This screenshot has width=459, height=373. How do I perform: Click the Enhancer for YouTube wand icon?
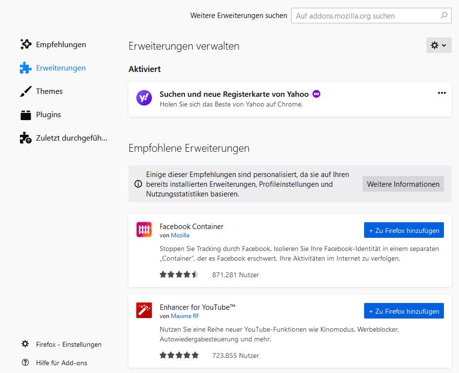pyautogui.click(x=144, y=310)
